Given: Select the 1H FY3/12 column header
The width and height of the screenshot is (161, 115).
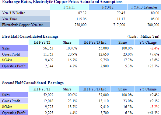Looking at the screenshot, I should click(x=42, y=42).
